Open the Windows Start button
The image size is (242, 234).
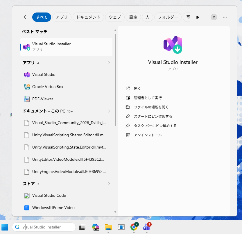(5, 227)
